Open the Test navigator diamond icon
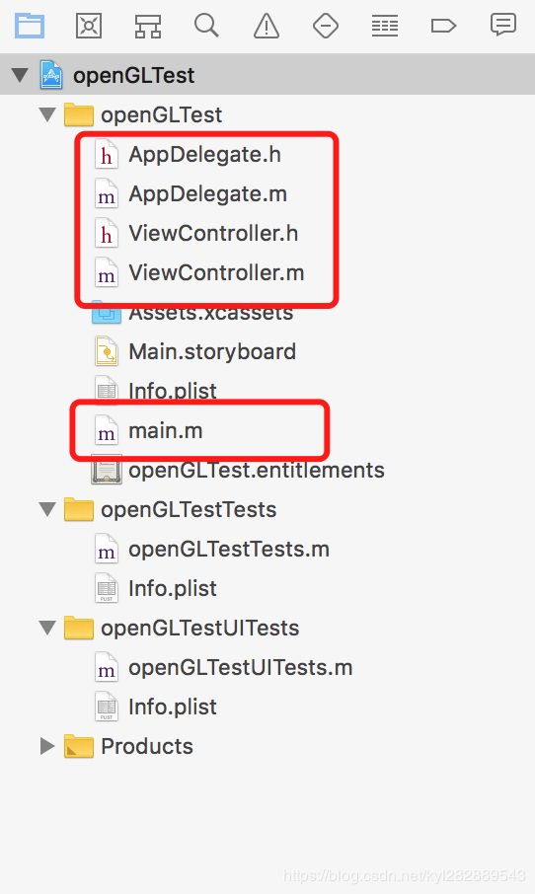This screenshot has width=535, height=894. point(326,27)
